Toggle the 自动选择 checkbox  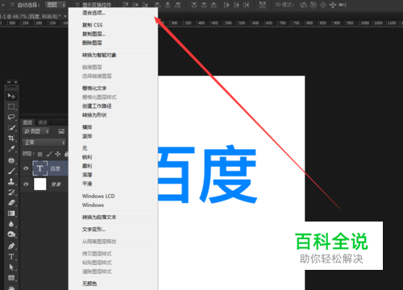coord(12,5)
